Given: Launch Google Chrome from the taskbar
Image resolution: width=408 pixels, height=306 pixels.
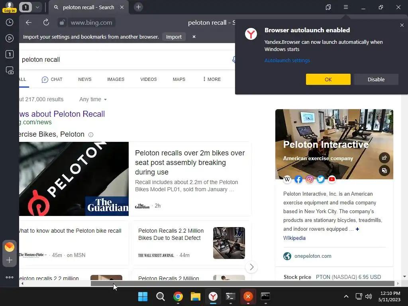Looking at the screenshot, I should [178, 296].
